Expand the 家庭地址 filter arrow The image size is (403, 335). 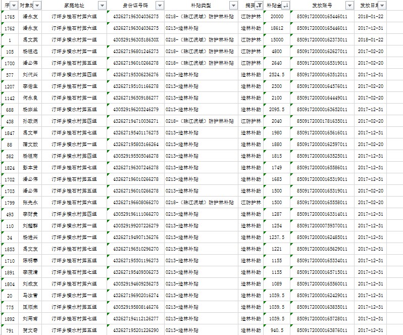click(x=102, y=5)
